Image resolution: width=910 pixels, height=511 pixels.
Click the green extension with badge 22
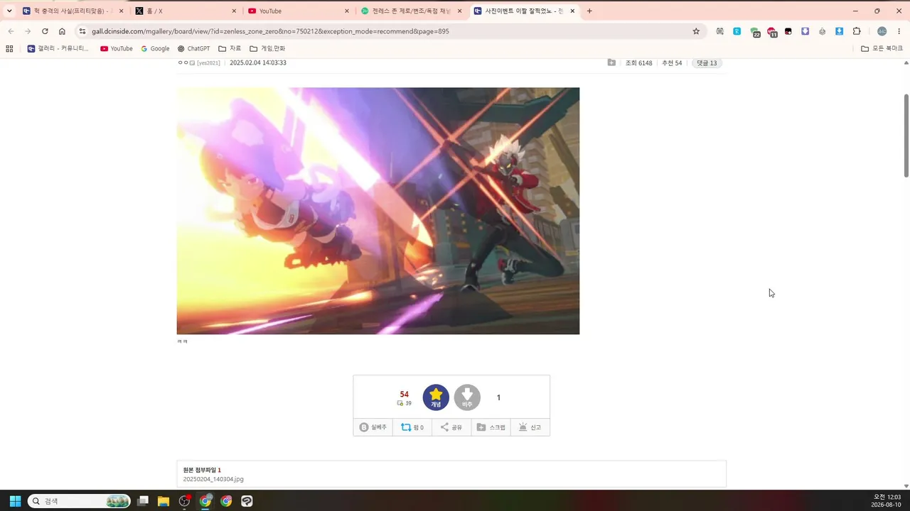pyautogui.click(x=755, y=32)
